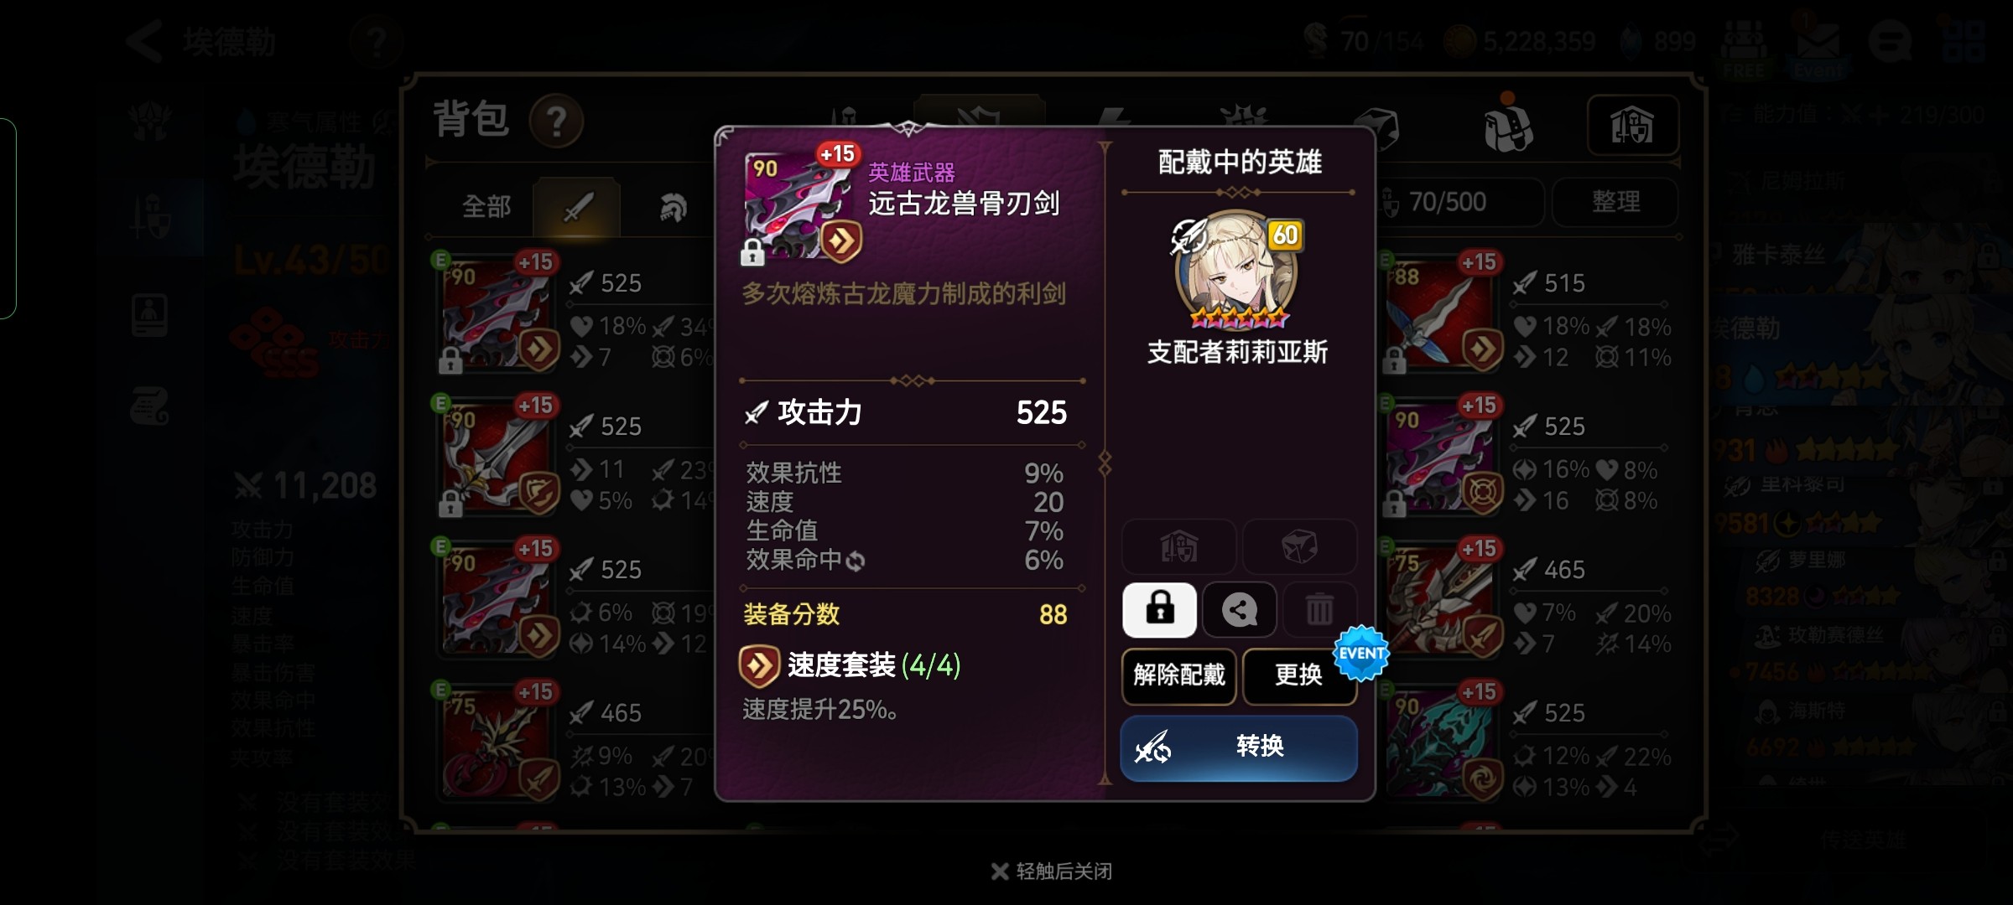Select the helmet filter tab
This screenshot has width=2013, height=905.
pos(672,206)
